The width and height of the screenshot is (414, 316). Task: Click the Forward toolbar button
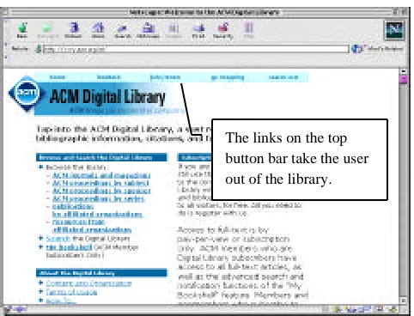tap(47, 30)
